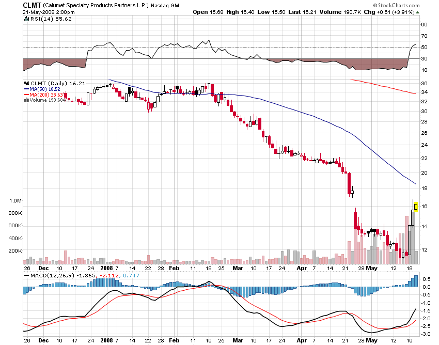Viewport: 439px width, 345px height.
Task: Click the 0.5 label on the MACD axis
Action: coord(427,279)
